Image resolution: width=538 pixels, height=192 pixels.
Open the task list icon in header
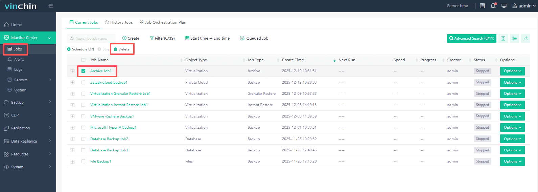(482, 6)
